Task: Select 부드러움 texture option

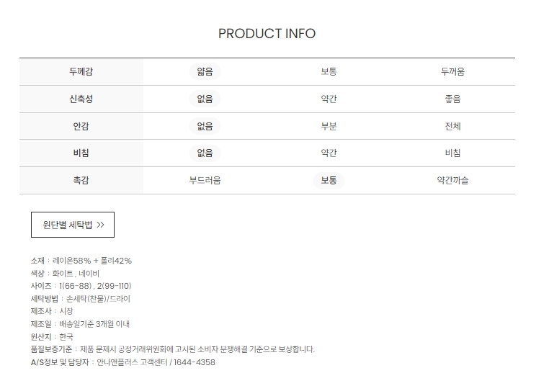Action: [x=205, y=180]
